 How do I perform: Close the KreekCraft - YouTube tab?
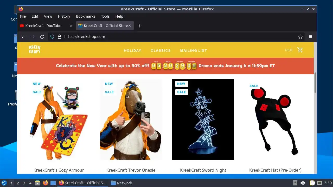coord(71,26)
